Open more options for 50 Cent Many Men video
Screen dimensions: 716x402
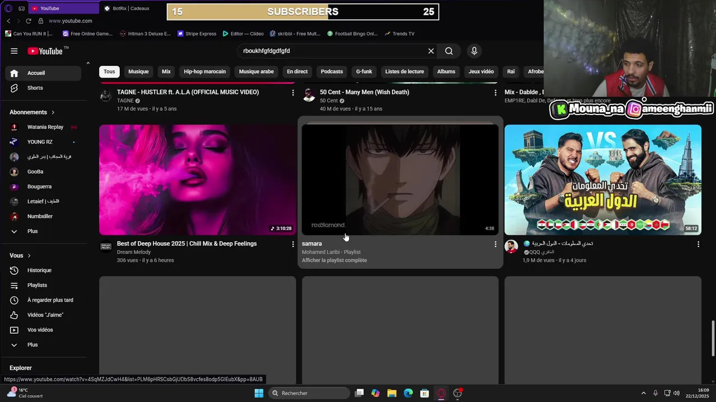[x=495, y=93]
